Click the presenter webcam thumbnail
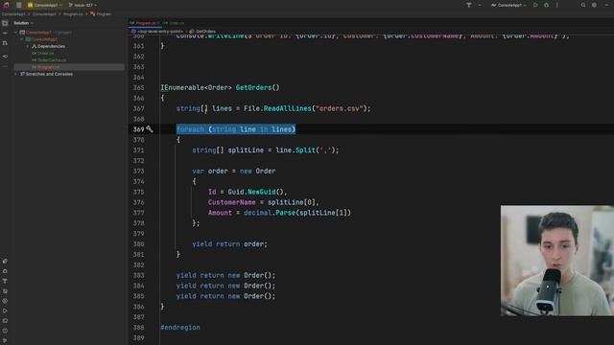The image size is (614, 345). 557,261
